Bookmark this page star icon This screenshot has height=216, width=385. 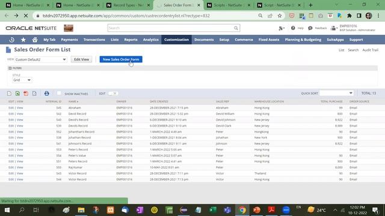pos(279,16)
